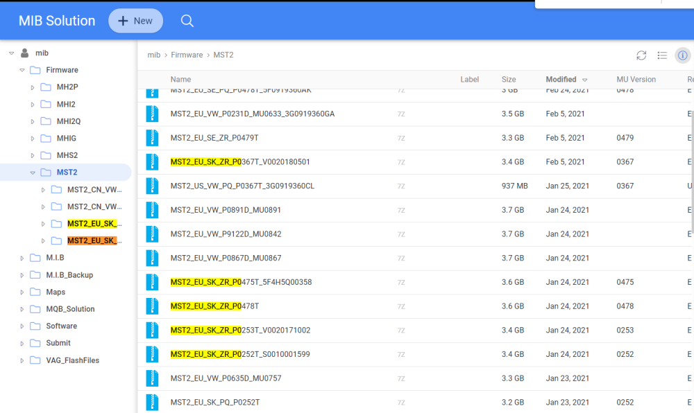This screenshot has height=413, width=694.
Task: Click archive icon for MST2_EU_SK_ZR_P0478T
Action: tap(152, 306)
